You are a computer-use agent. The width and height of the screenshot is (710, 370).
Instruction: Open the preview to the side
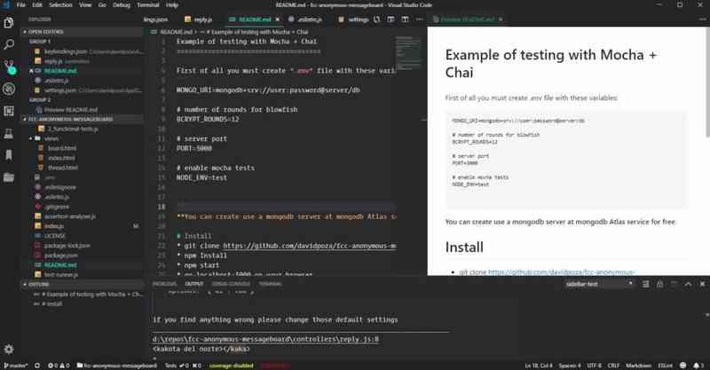pos(390,20)
